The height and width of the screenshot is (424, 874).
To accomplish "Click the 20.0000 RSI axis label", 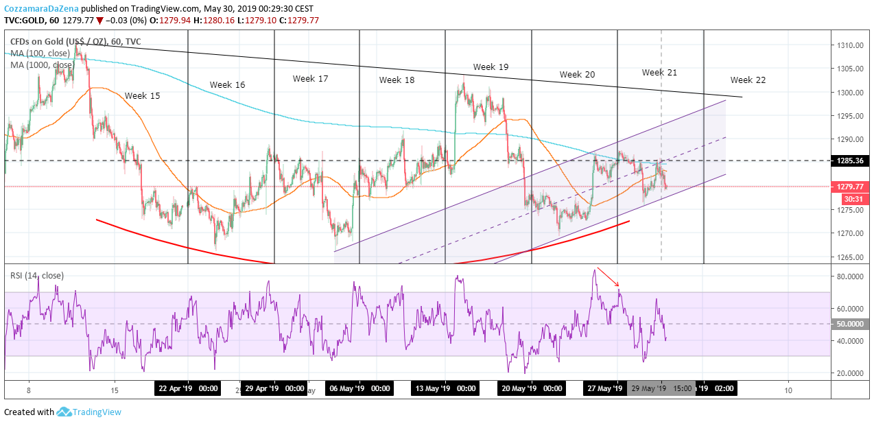I will pos(850,373).
